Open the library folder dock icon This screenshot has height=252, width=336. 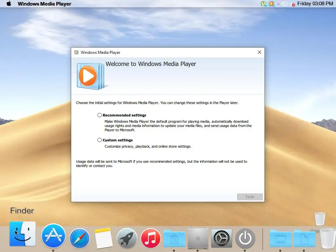click(x=174, y=239)
